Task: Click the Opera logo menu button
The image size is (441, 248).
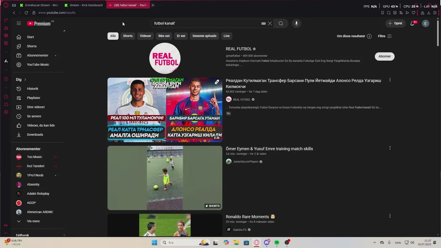Action: click(x=6, y=5)
